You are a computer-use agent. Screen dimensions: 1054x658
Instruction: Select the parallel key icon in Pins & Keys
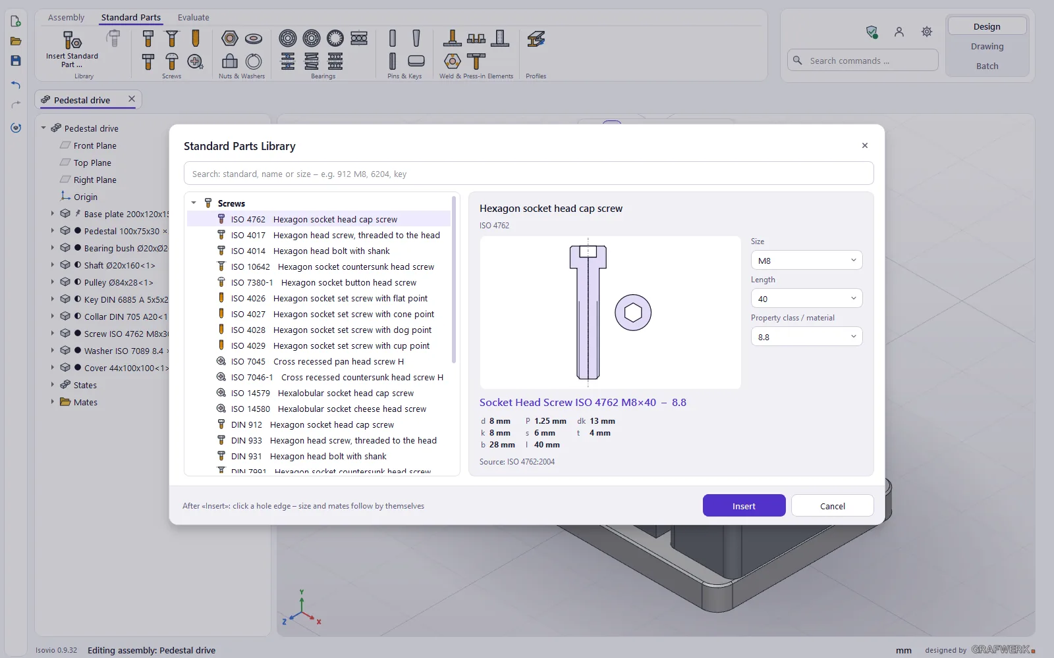click(416, 61)
